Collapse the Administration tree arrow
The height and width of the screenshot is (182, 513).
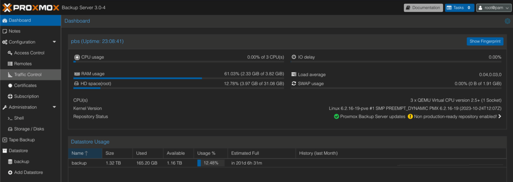click(x=55, y=107)
